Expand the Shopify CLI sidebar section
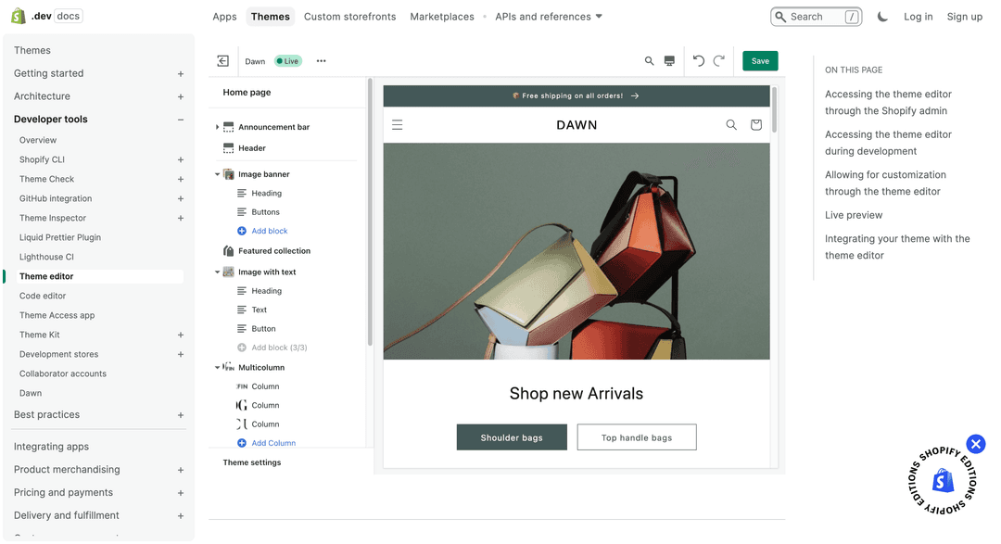The height and width of the screenshot is (544, 1001). tap(180, 159)
